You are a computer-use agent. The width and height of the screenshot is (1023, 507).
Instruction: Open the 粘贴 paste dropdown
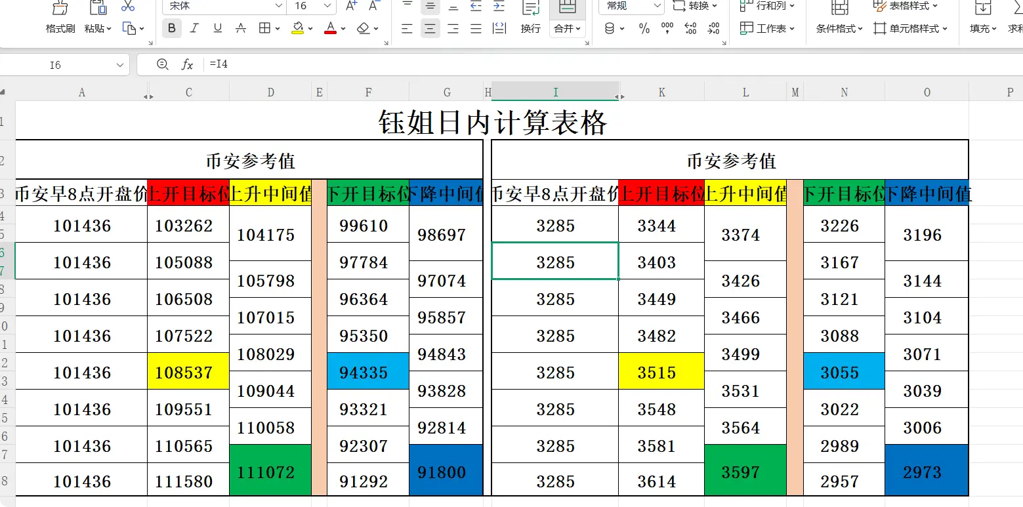tap(98, 29)
